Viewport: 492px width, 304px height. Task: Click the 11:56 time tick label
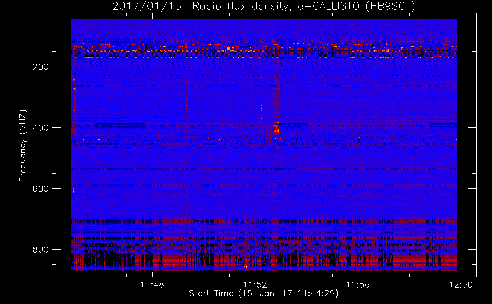coord(358,285)
